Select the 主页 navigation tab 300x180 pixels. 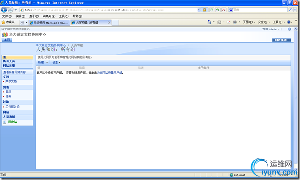(x=7, y=40)
